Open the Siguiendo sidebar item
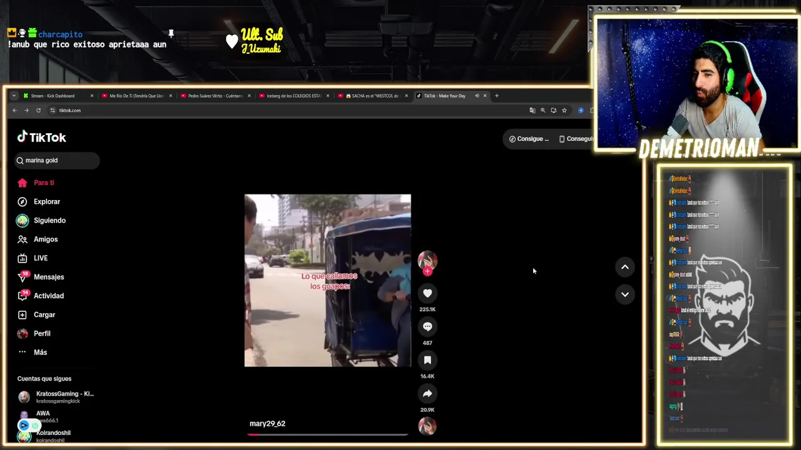The height and width of the screenshot is (450, 801). point(41,221)
